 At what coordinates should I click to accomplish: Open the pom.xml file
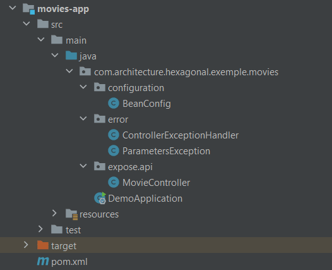click(69, 262)
